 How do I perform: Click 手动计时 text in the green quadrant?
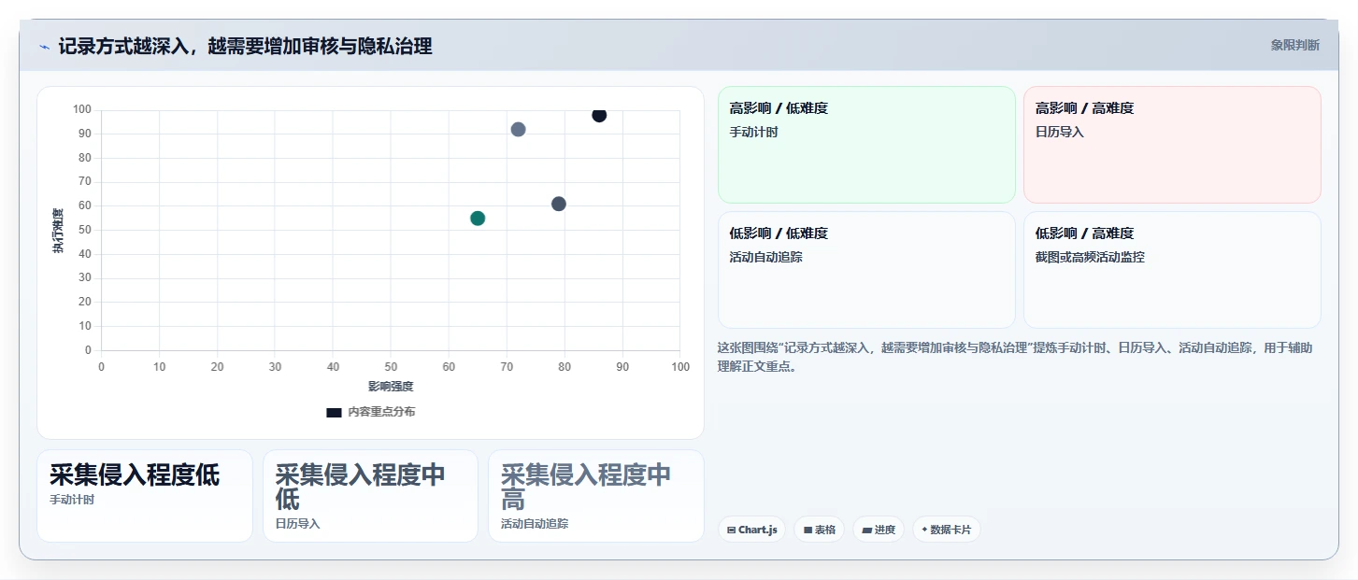coord(753,132)
